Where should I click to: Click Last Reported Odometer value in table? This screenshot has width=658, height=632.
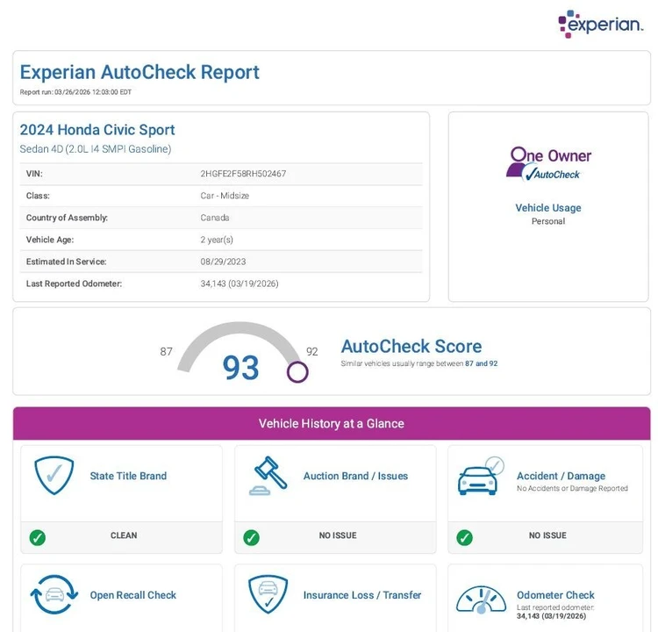tap(240, 284)
